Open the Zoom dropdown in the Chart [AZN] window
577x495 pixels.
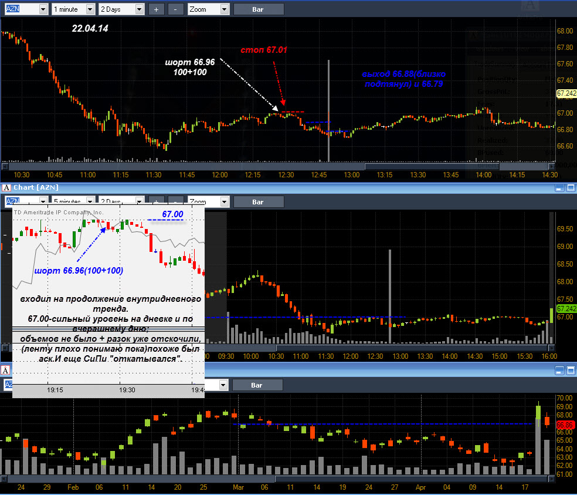click(225, 201)
